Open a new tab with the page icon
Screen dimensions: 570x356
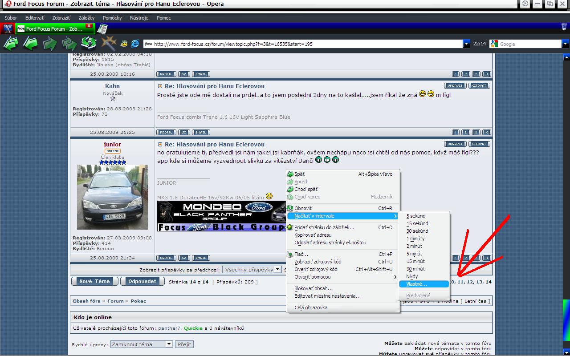102,29
